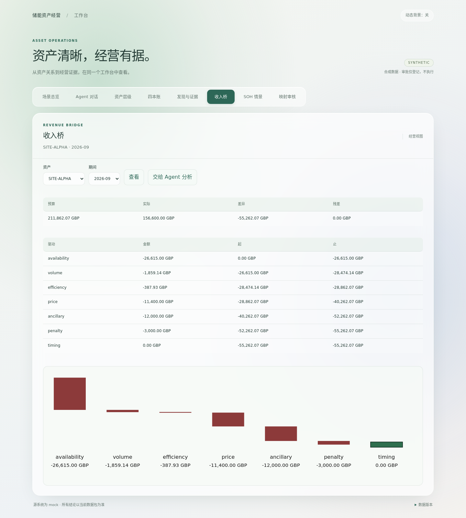Click the 工作台 breadcrumb
466x518 pixels.
pos(81,15)
